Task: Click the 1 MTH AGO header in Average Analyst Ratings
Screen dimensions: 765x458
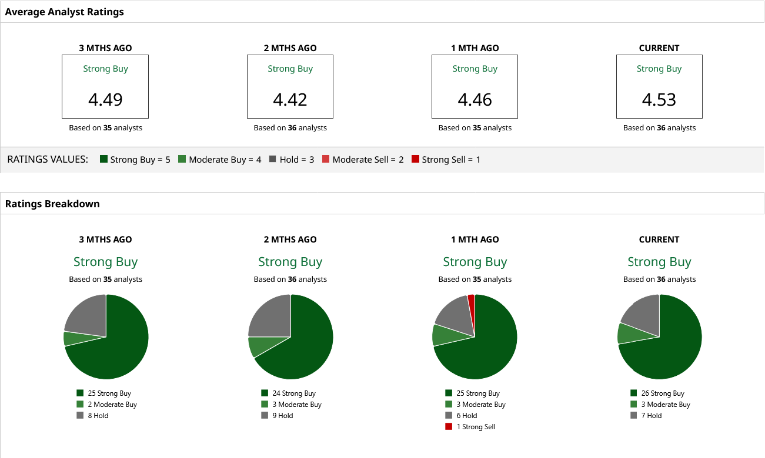Action: pos(475,48)
